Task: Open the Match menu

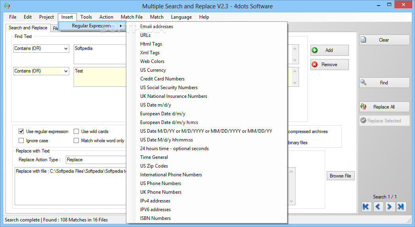Action: click(x=157, y=17)
